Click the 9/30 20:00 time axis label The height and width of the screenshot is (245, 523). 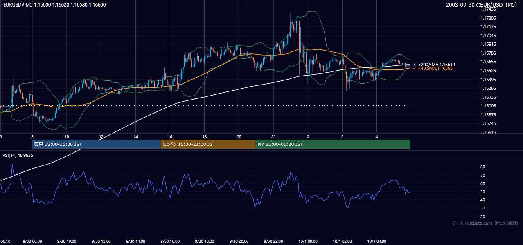coord(239,241)
